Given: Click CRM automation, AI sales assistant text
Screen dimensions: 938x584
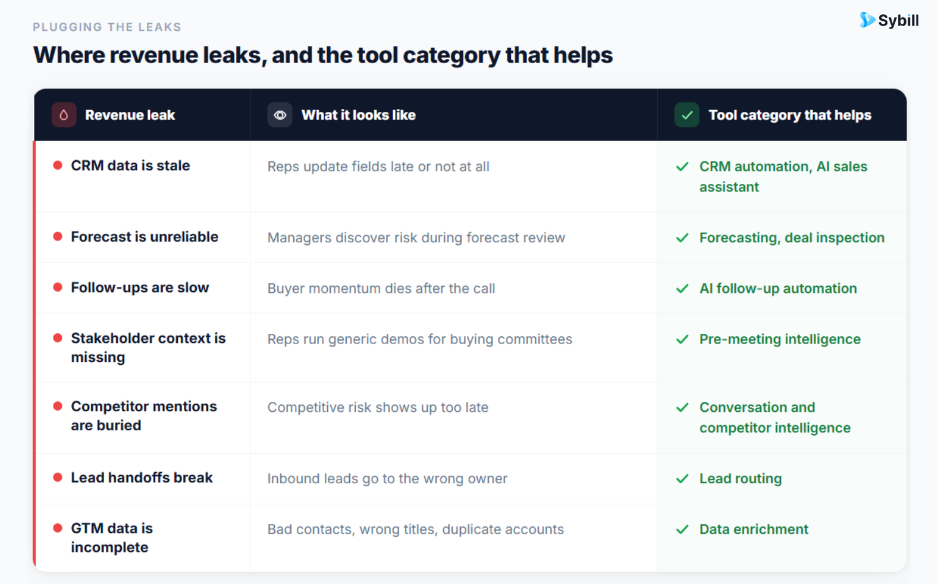Looking at the screenshot, I should (783, 177).
